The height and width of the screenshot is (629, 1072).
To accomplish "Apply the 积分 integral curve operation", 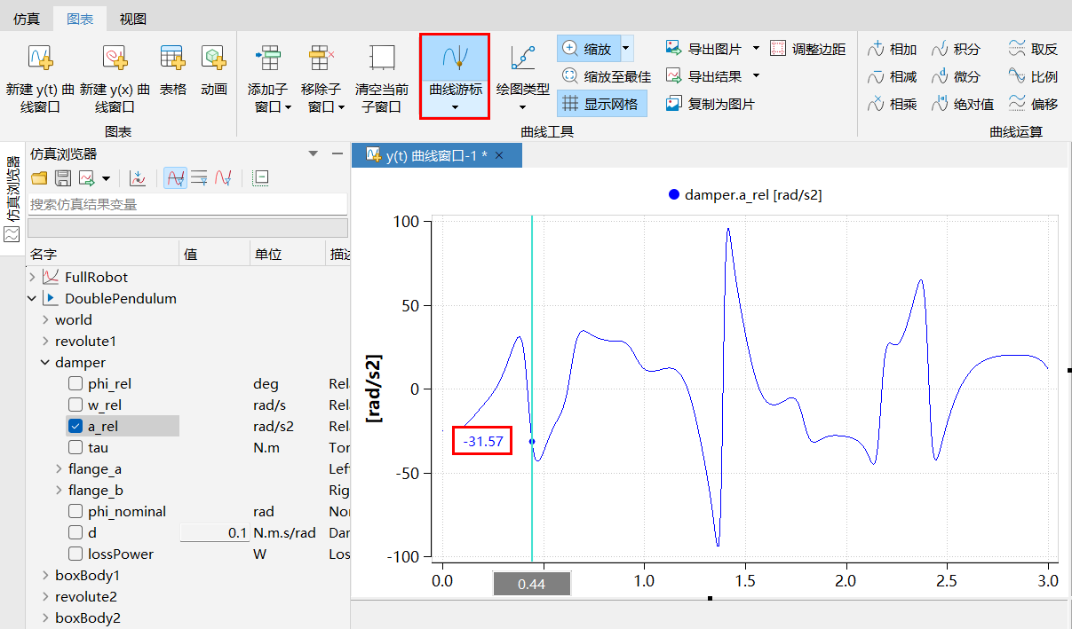I will point(940,49).
